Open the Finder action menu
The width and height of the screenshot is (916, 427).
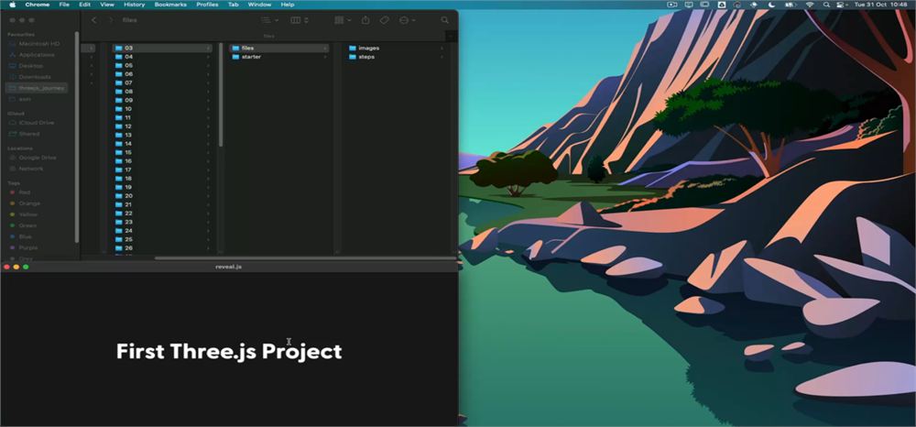point(408,20)
